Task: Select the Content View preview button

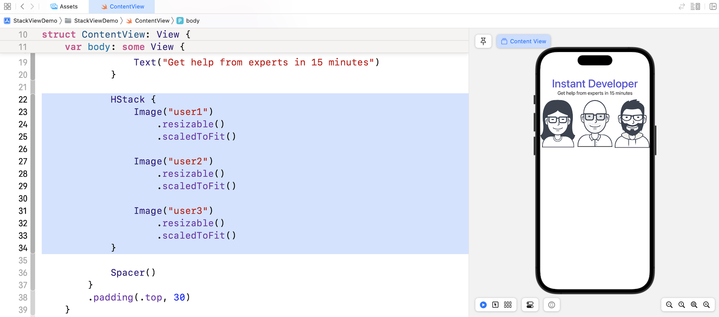Action: click(x=524, y=41)
